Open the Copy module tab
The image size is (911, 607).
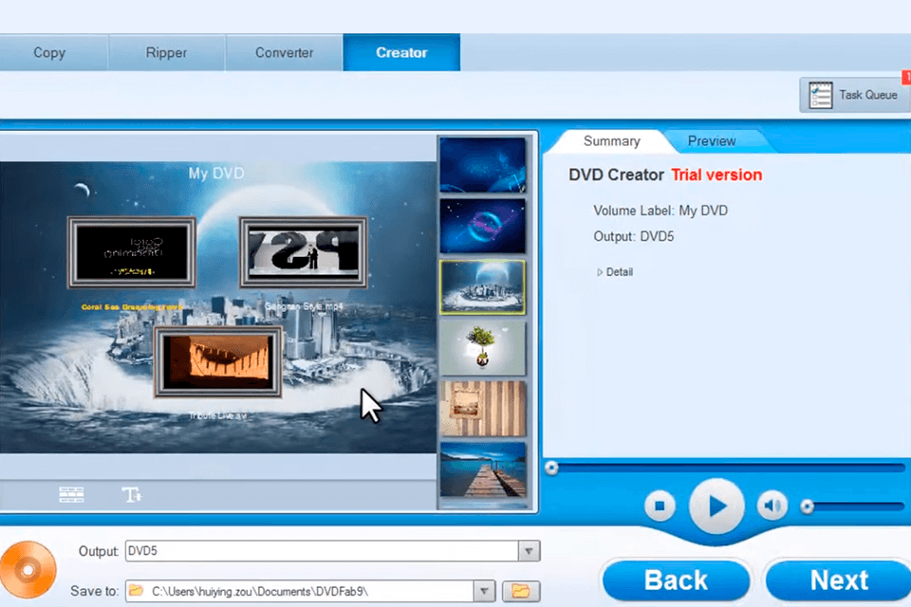49,52
